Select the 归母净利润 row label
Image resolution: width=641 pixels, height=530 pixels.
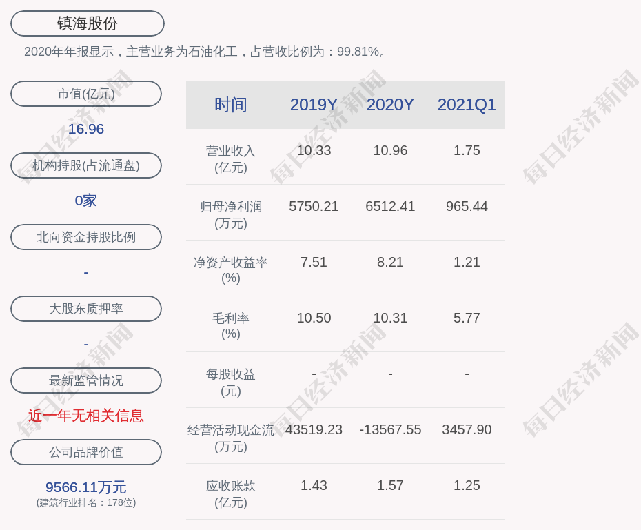tap(231, 207)
